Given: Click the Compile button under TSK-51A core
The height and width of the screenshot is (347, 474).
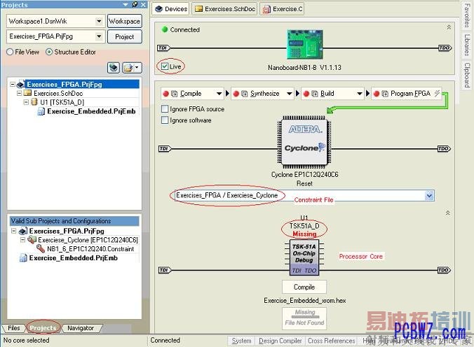Looking at the screenshot, I should [x=304, y=287].
